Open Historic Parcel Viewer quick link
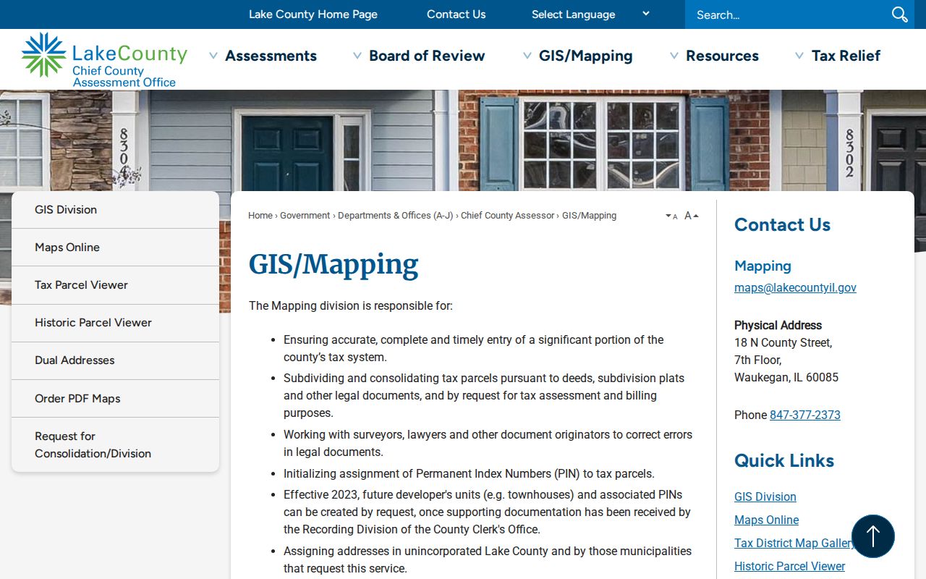Image resolution: width=926 pixels, height=579 pixels. (789, 567)
